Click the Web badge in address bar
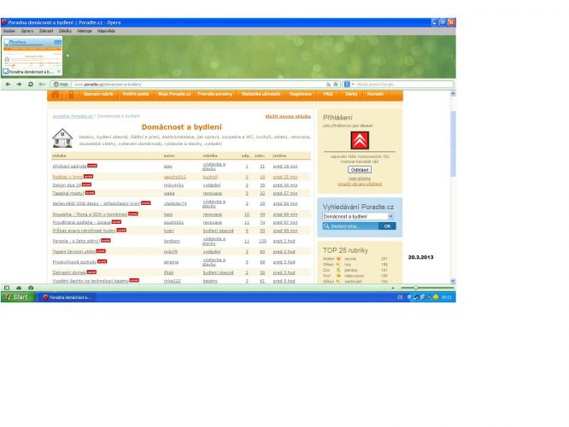Image resolution: width=569 pixels, height=427 pixels. [61, 85]
